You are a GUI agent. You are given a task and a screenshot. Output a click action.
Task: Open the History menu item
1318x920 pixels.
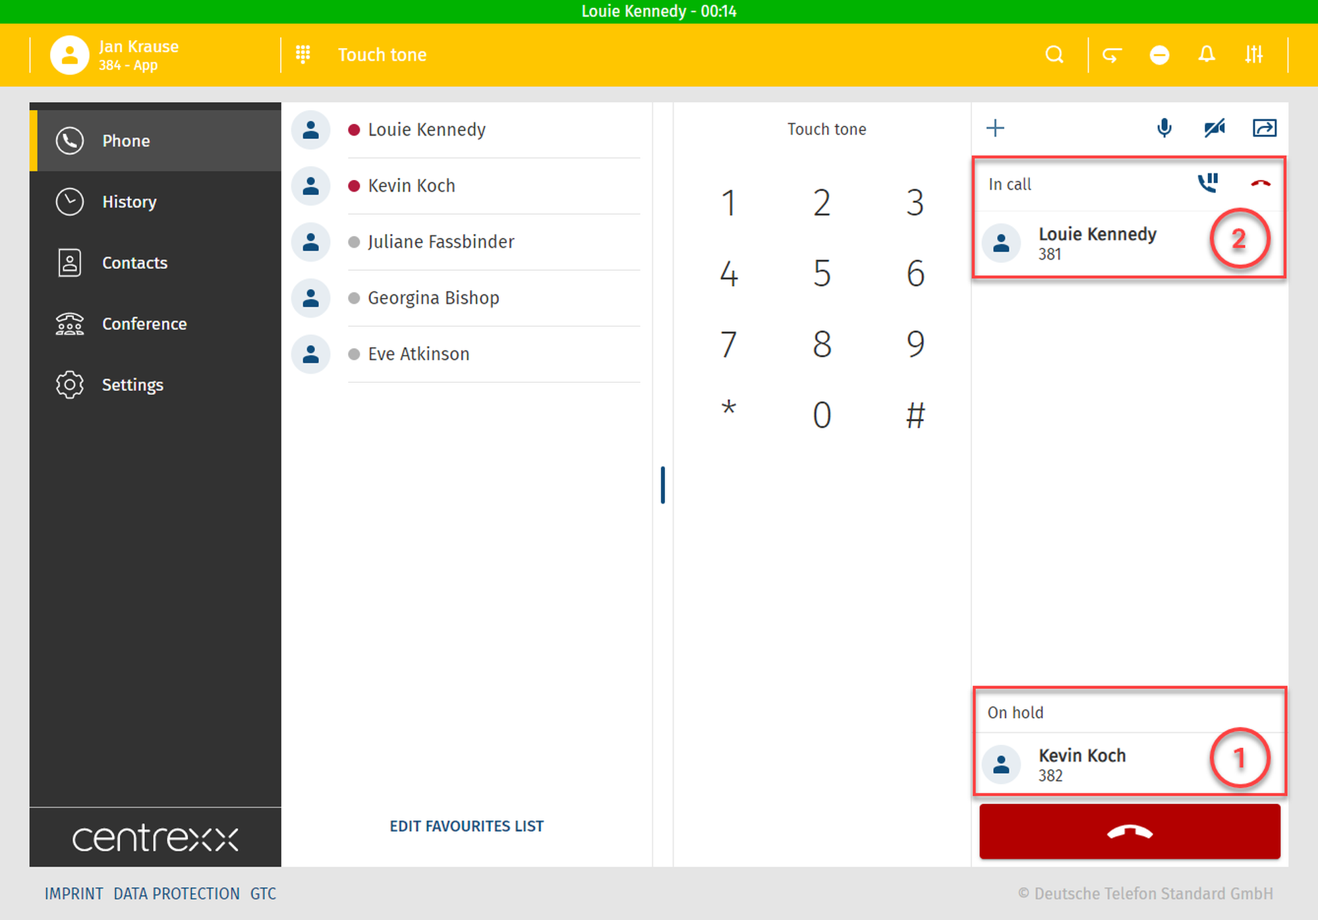click(x=129, y=202)
